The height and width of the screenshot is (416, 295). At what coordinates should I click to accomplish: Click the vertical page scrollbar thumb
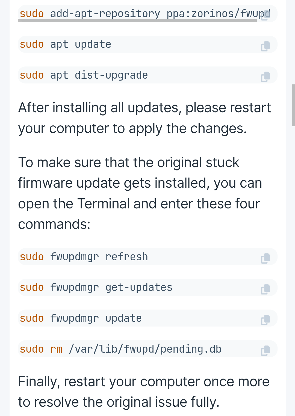pos(293,105)
